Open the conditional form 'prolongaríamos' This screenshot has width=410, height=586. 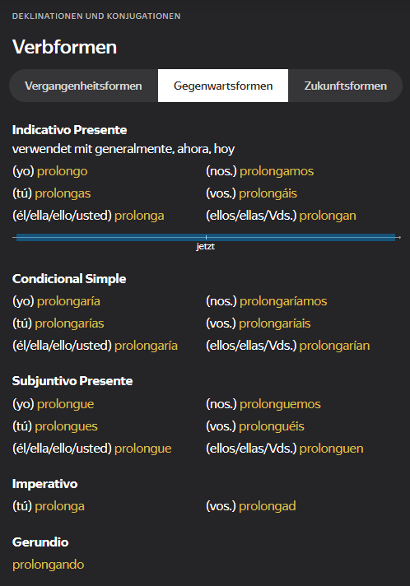[283, 301]
